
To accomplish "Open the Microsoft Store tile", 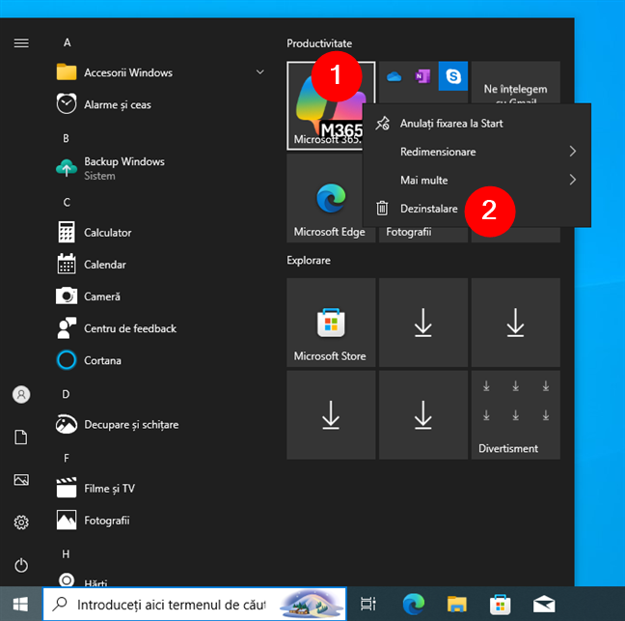I will pyautogui.click(x=331, y=323).
